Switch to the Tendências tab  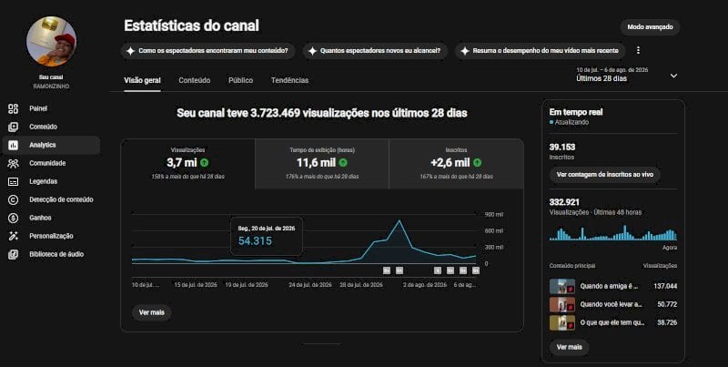(x=289, y=80)
